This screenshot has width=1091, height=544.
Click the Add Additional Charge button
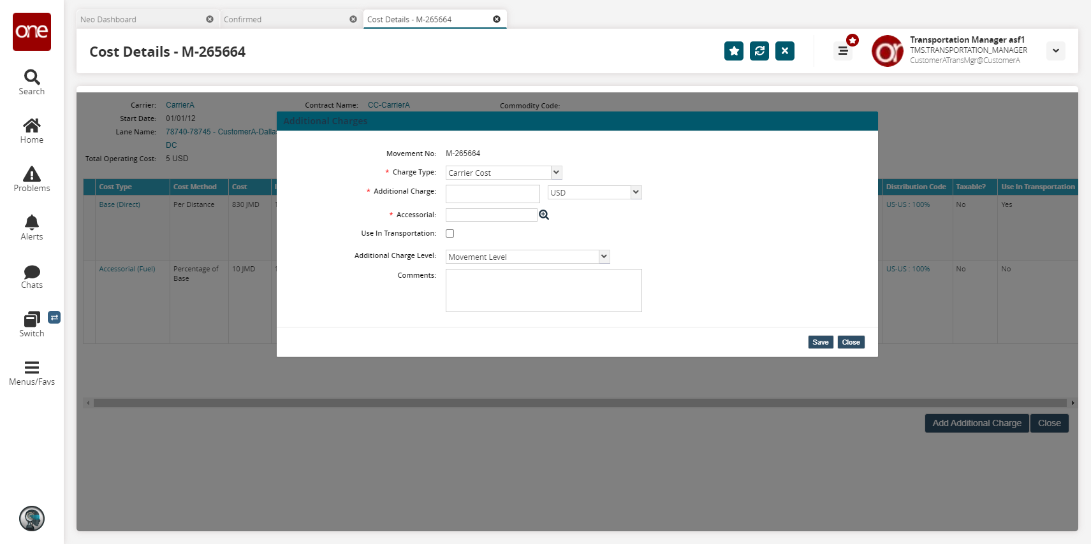coord(977,423)
